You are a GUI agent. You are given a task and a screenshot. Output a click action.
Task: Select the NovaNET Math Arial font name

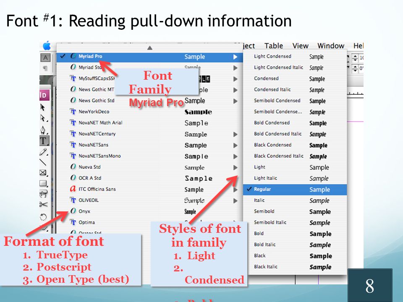point(100,123)
